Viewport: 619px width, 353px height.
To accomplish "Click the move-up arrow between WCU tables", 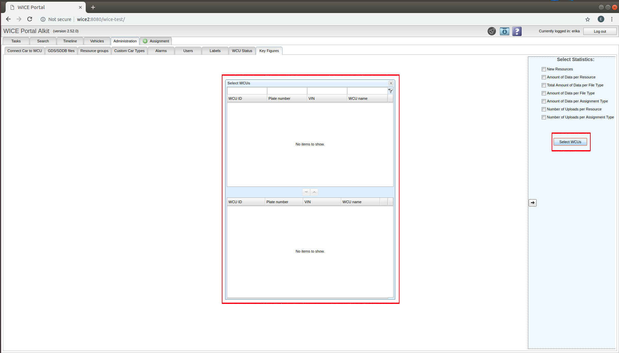I will 314,192.
